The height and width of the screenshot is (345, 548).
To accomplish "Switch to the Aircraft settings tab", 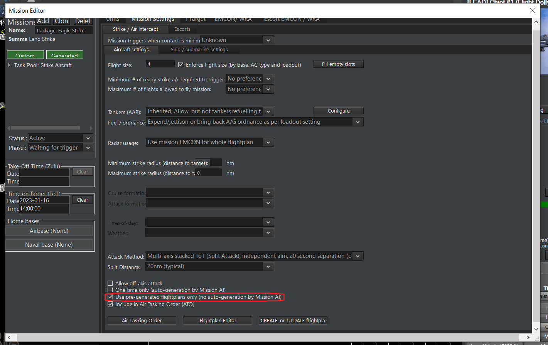I will point(131,50).
